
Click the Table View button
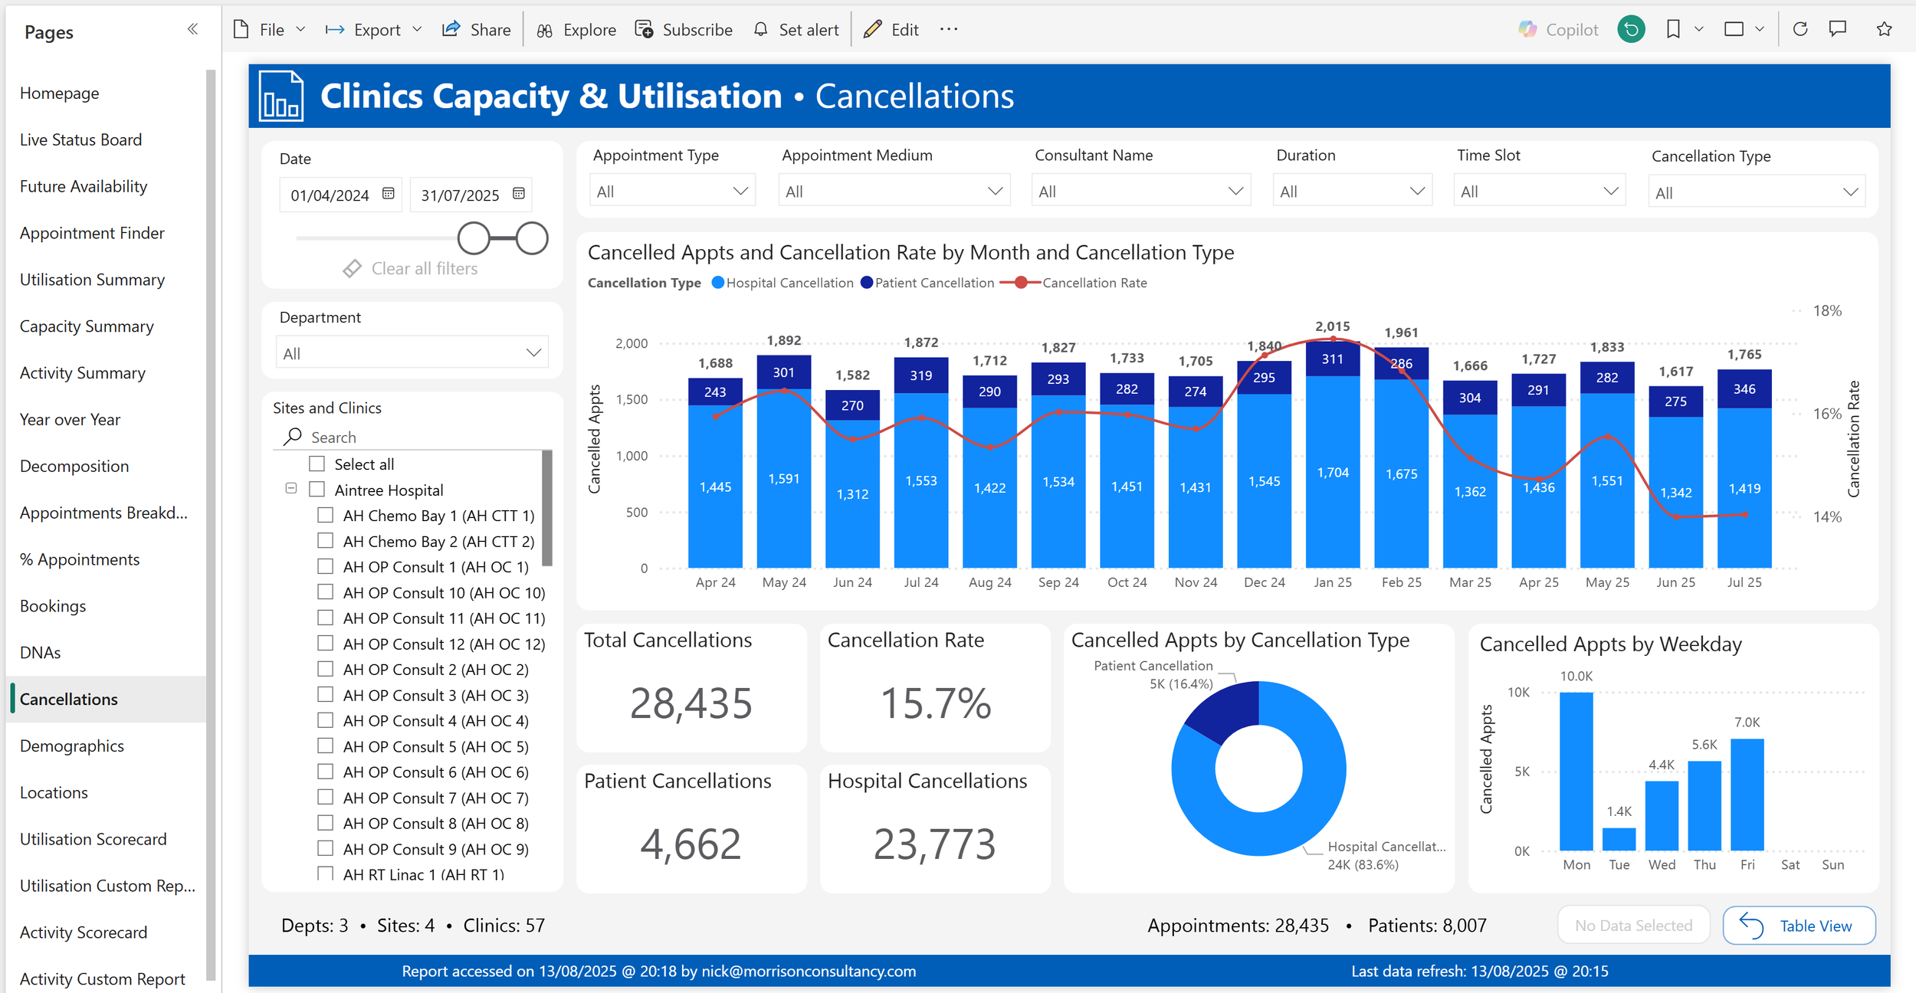click(x=1799, y=926)
